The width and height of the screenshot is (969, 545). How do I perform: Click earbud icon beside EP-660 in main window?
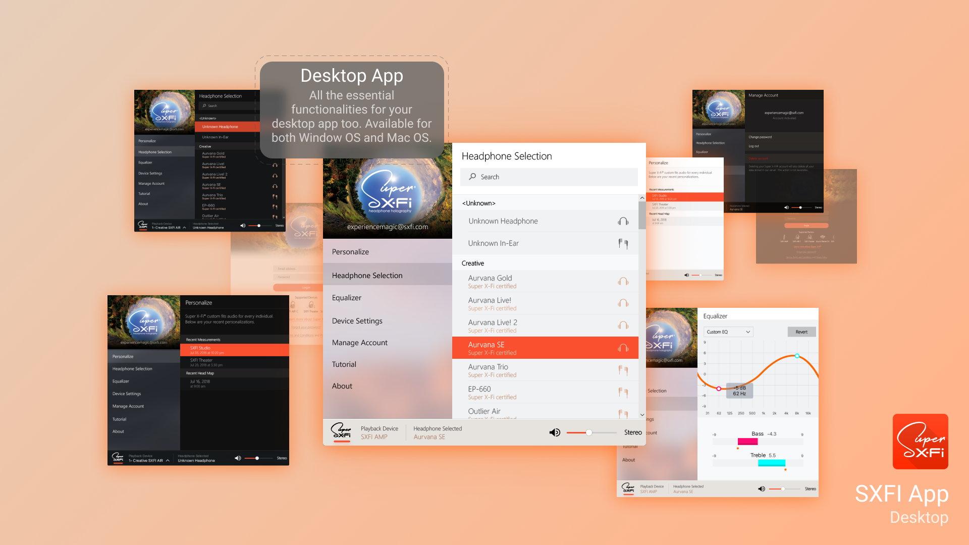click(x=623, y=392)
